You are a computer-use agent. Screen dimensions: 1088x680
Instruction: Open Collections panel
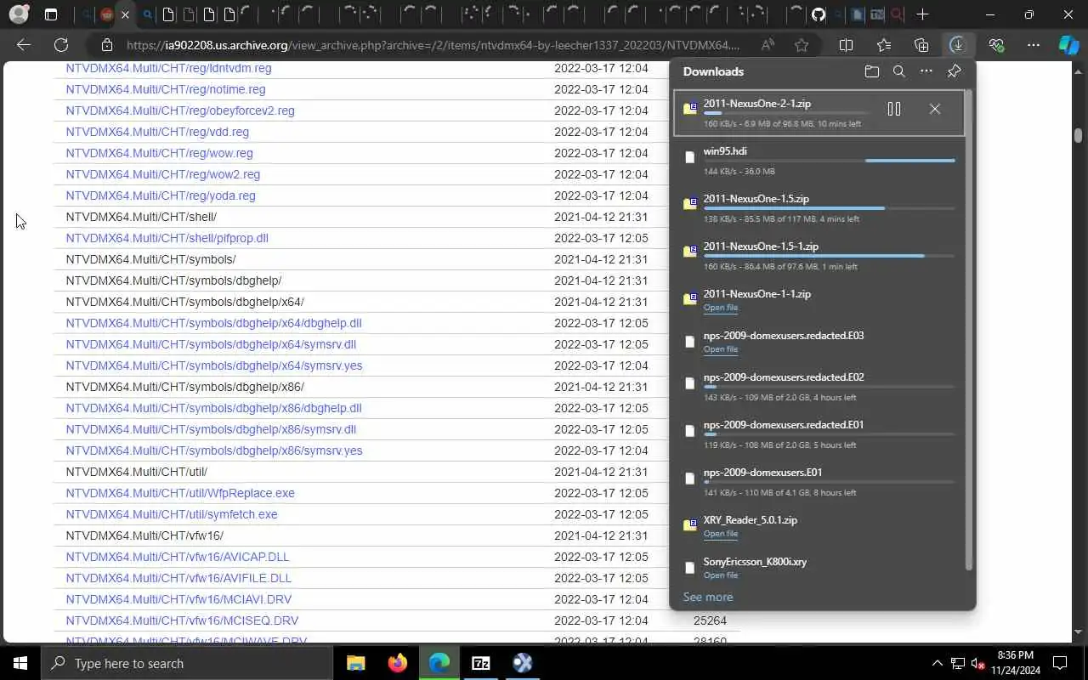click(x=921, y=45)
